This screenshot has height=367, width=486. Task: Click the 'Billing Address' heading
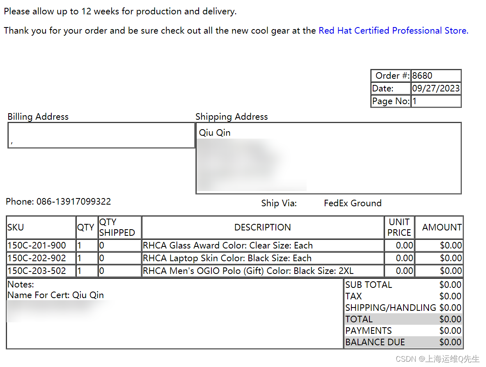[x=38, y=117]
